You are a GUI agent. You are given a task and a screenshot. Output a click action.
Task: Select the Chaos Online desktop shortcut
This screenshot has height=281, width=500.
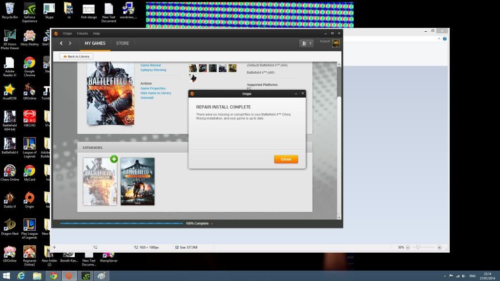[10, 173]
